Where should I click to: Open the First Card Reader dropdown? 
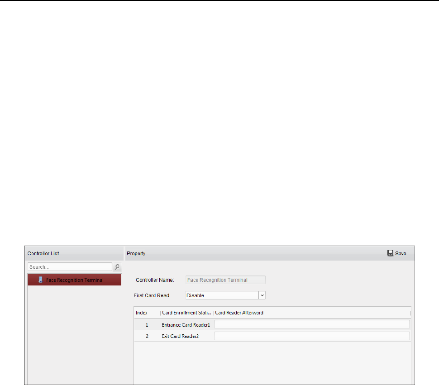pos(225,295)
